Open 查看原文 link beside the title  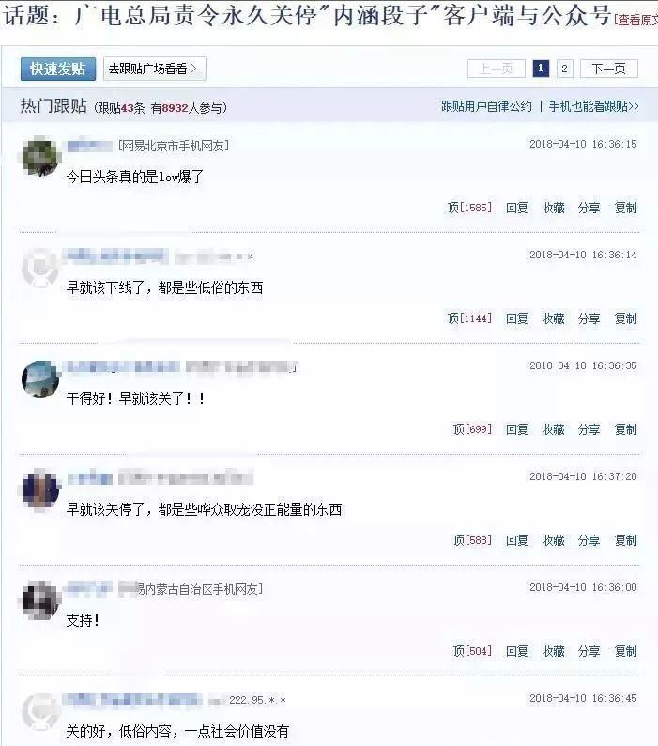click(636, 20)
